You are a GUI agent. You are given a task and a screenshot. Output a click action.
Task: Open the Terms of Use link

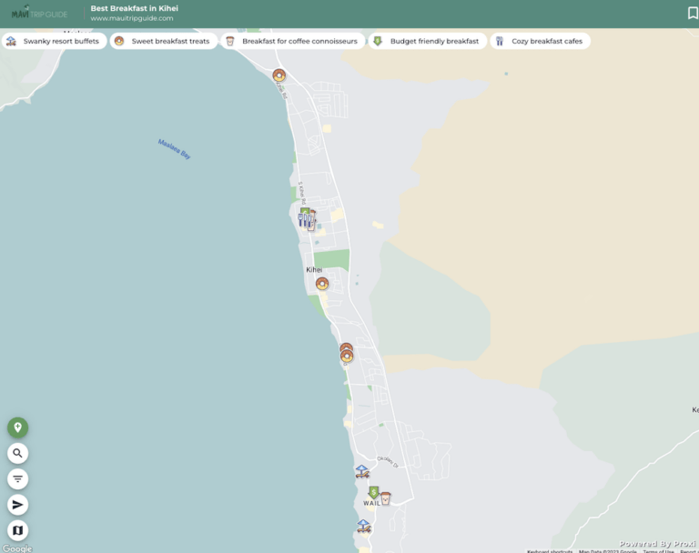click(658, 551)
